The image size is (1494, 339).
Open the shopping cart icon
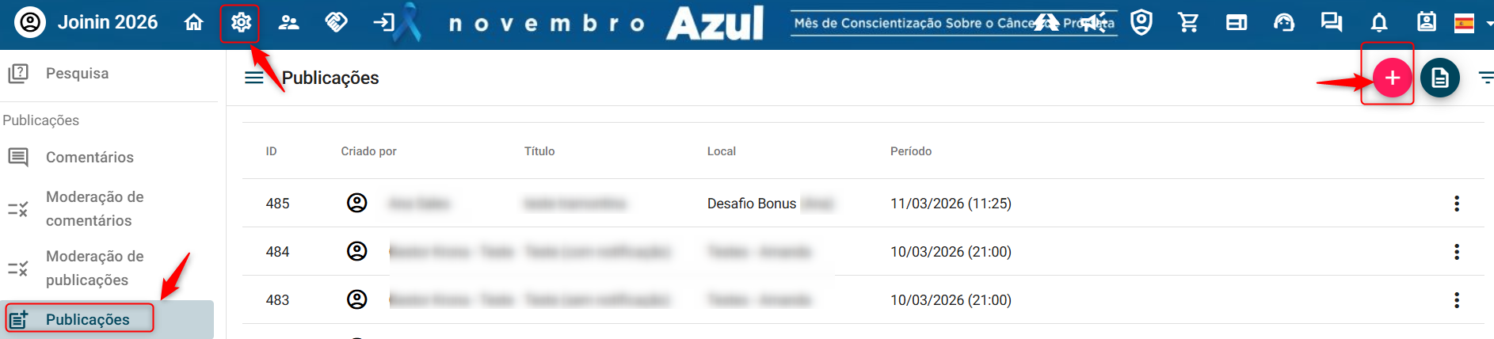tap(1188, 22)
